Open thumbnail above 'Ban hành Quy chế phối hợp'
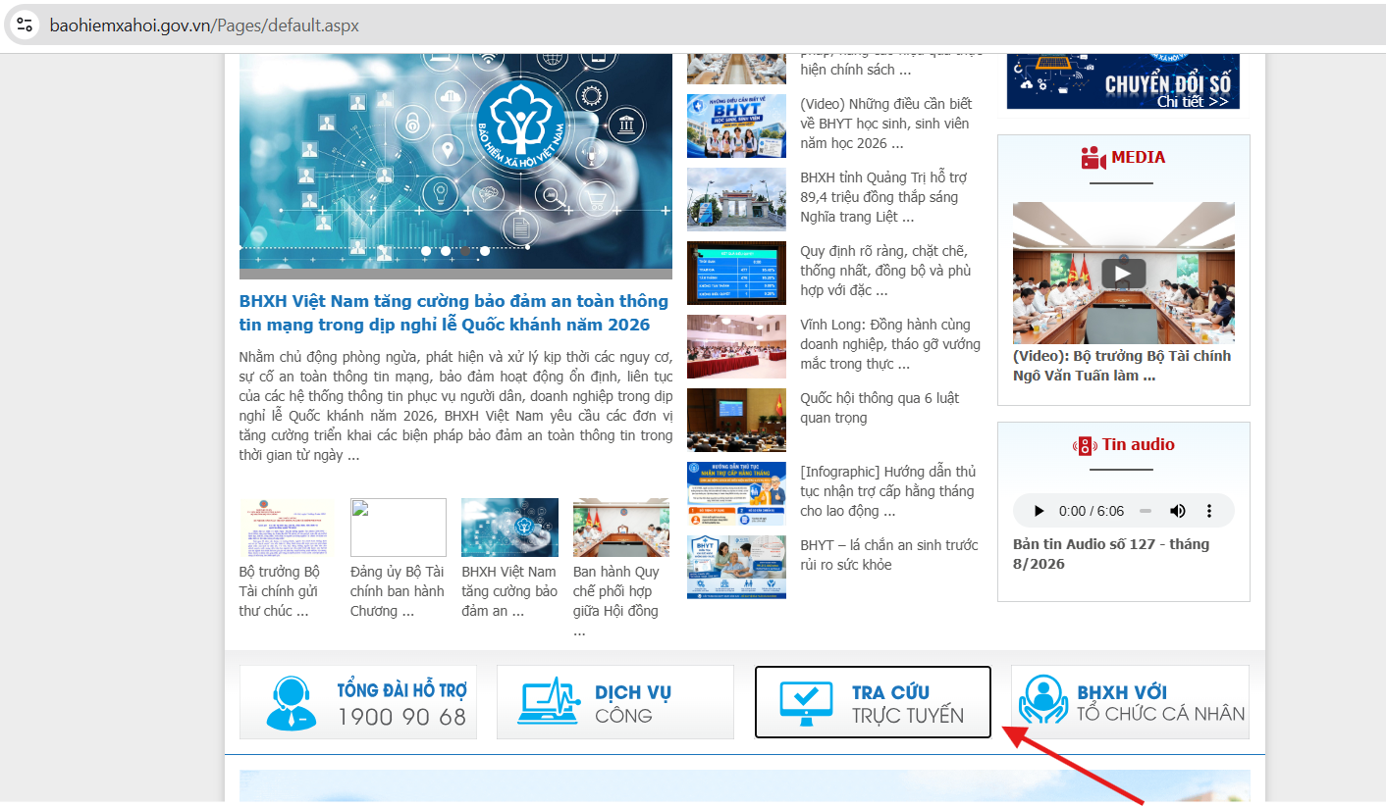Screen dimensions: 1386x807 pos(621,528)
